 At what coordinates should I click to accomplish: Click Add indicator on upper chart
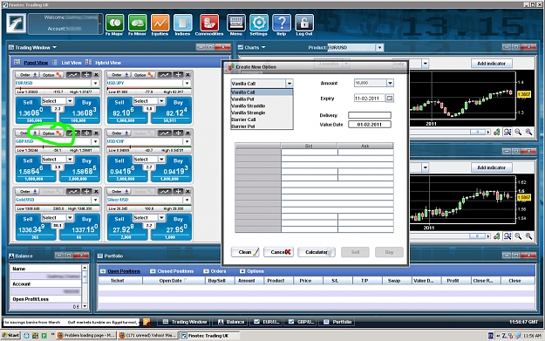click(x=491, y=64)
